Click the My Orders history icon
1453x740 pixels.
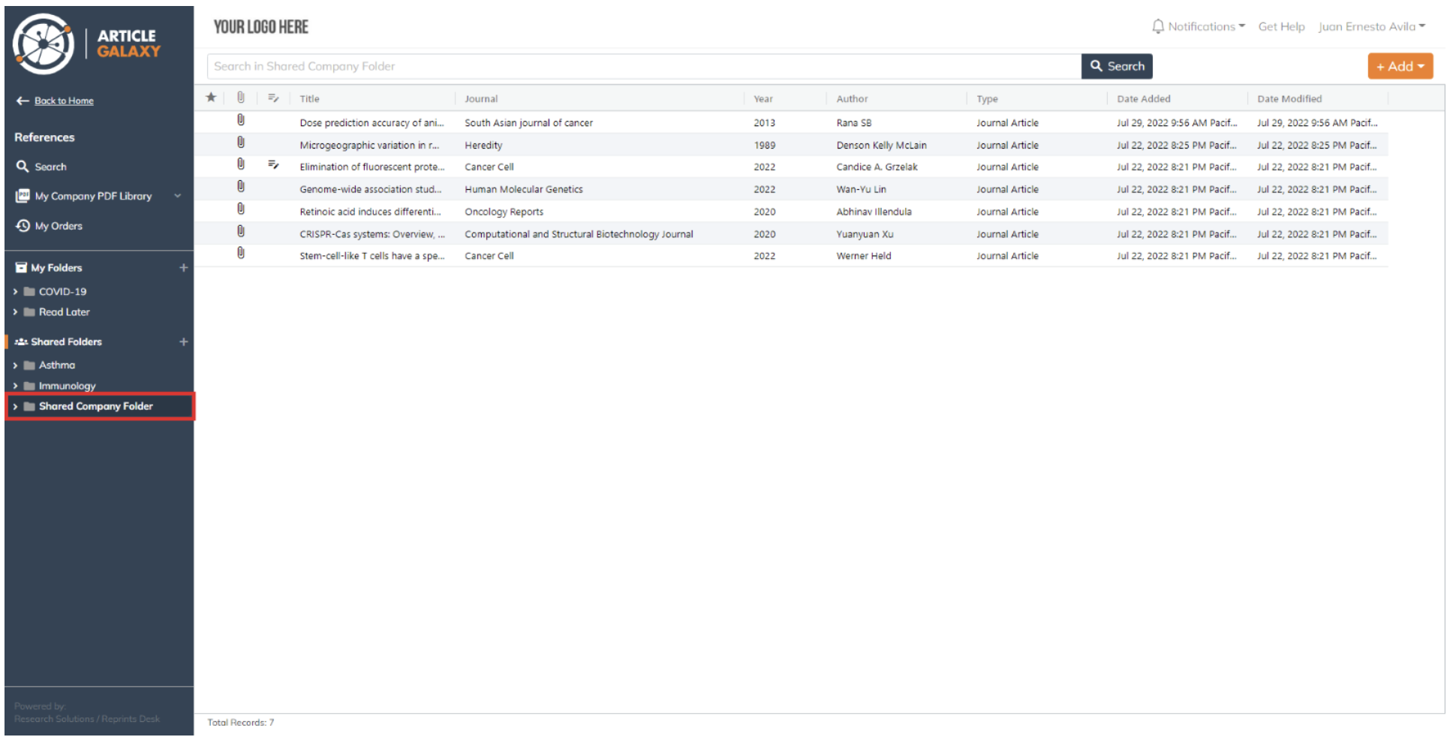[x=22, y=225]
